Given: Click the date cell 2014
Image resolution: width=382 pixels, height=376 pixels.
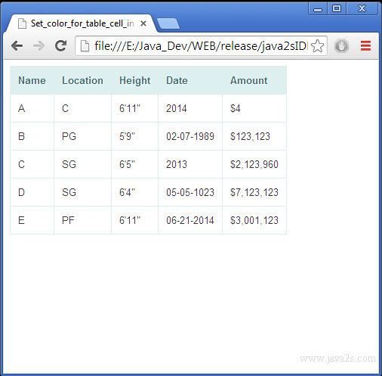Looking at the screenshot, I should pyautogui.click(x=190, y=108).
